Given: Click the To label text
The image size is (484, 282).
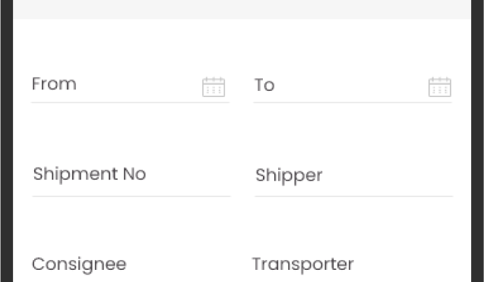Looking at the screenshot, I should click(264, 85).
